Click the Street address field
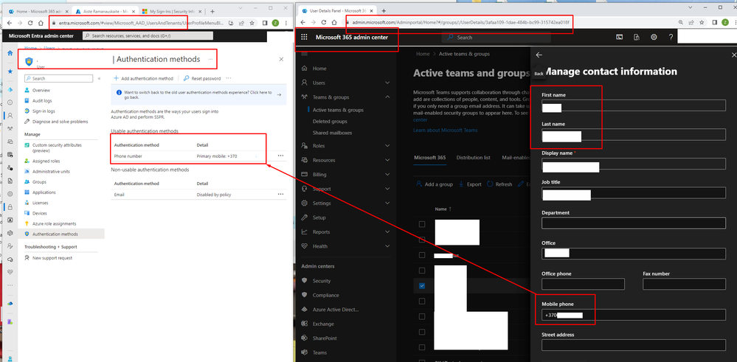The height and width of the screenshot is (362, 737). [x=634, y=345]
